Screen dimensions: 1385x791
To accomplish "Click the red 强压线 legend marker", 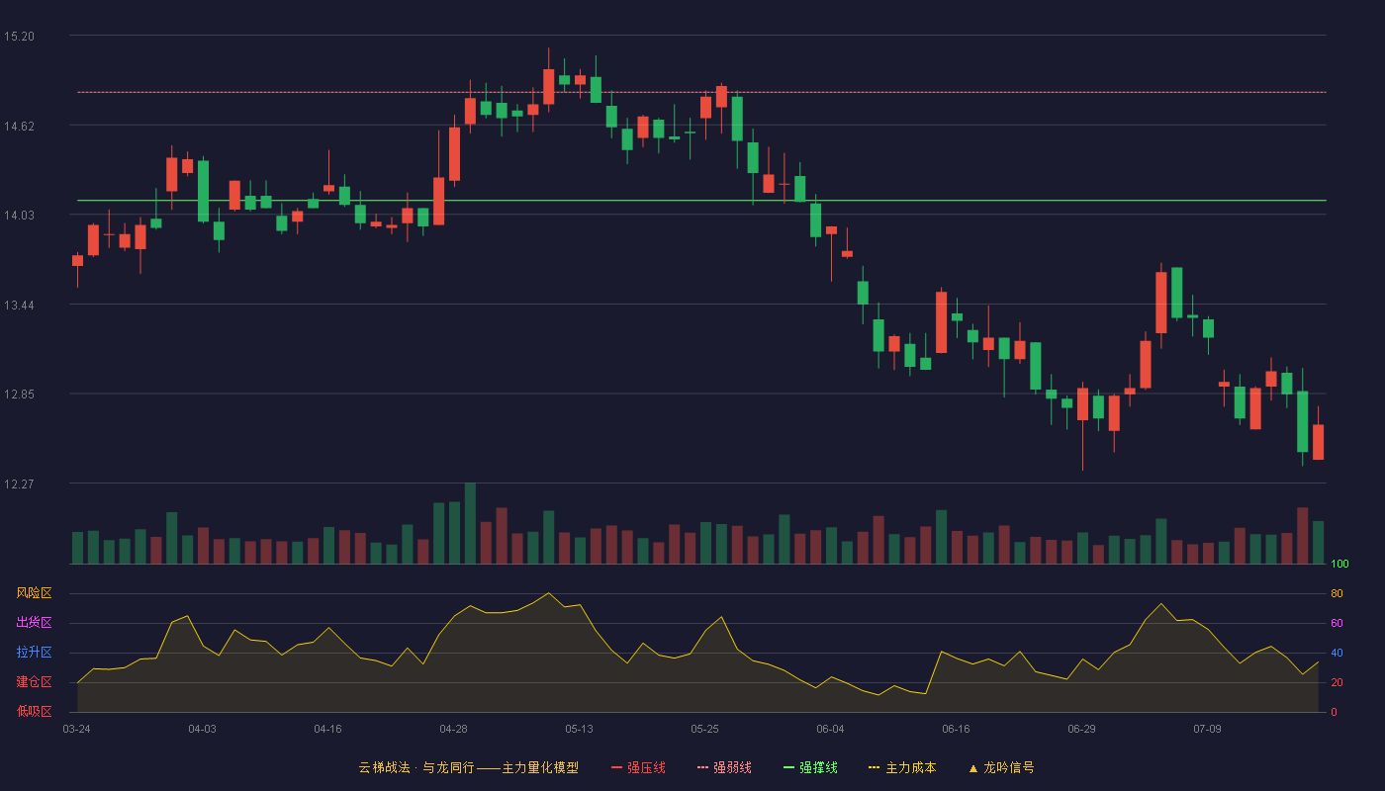I will (x=616, y=768).
